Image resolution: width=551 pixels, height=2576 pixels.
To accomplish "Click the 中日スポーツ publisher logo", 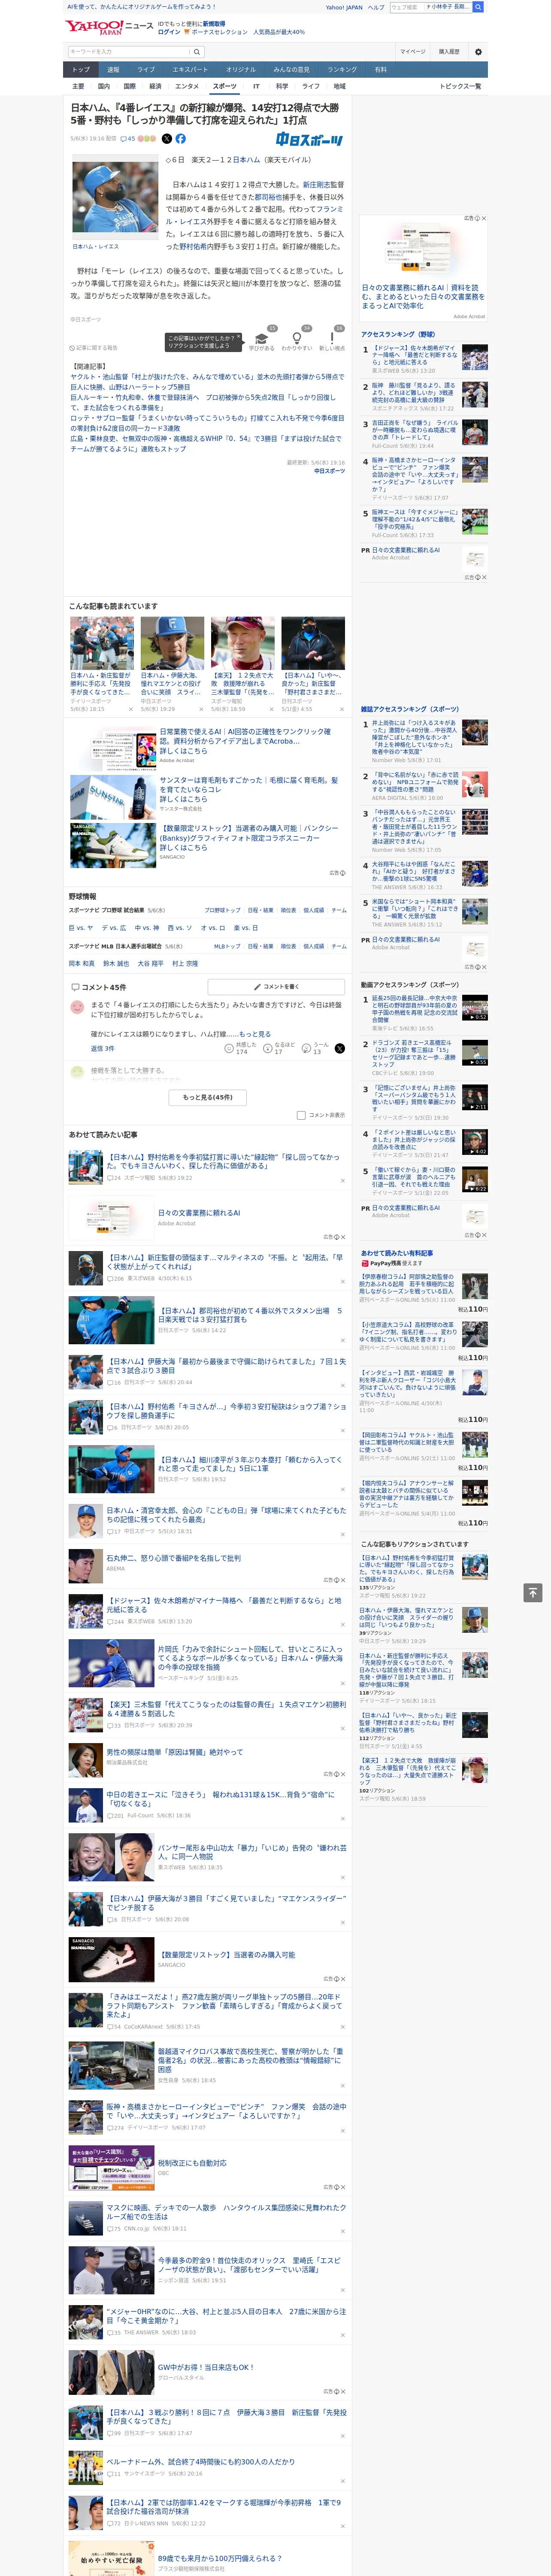I will pos(310,140).
